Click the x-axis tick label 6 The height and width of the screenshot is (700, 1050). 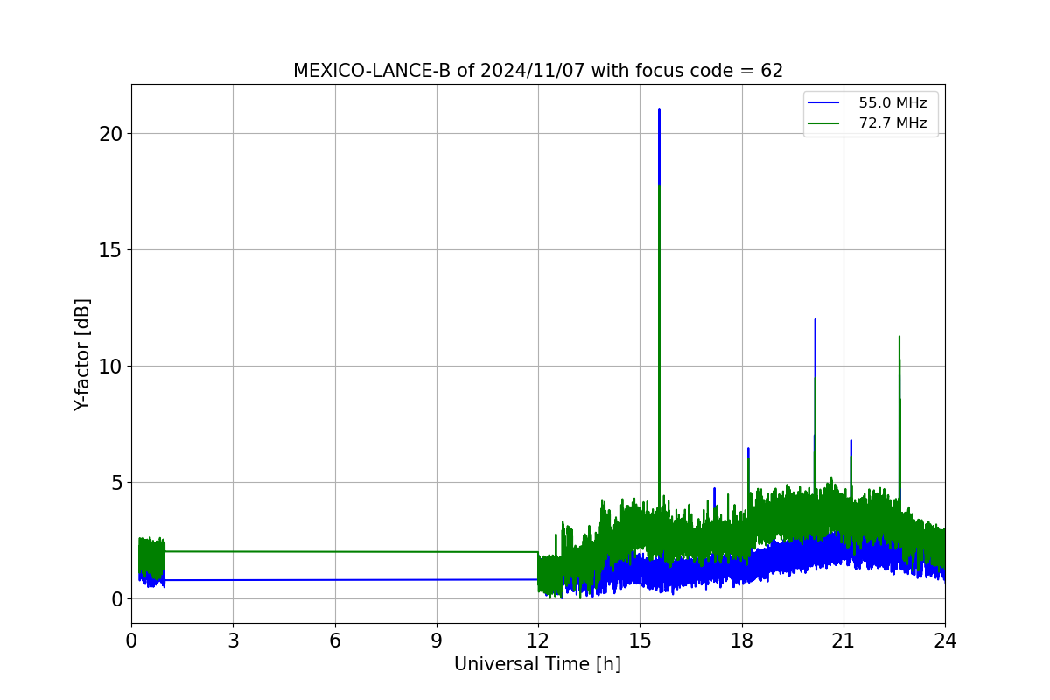pyautogui.click(x=335, y=640)
